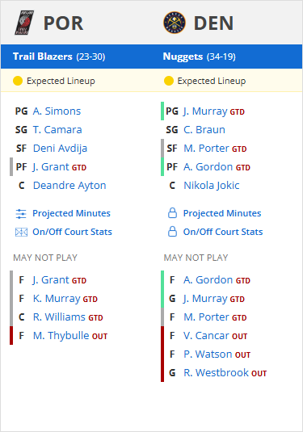
Task: Open C. Braun at shooting guard
Action: point(204,130)
